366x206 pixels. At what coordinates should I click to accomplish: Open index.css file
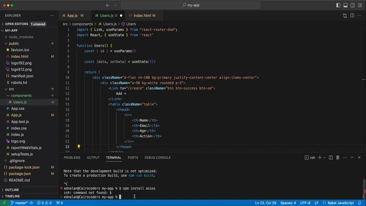tap(19, 128)
